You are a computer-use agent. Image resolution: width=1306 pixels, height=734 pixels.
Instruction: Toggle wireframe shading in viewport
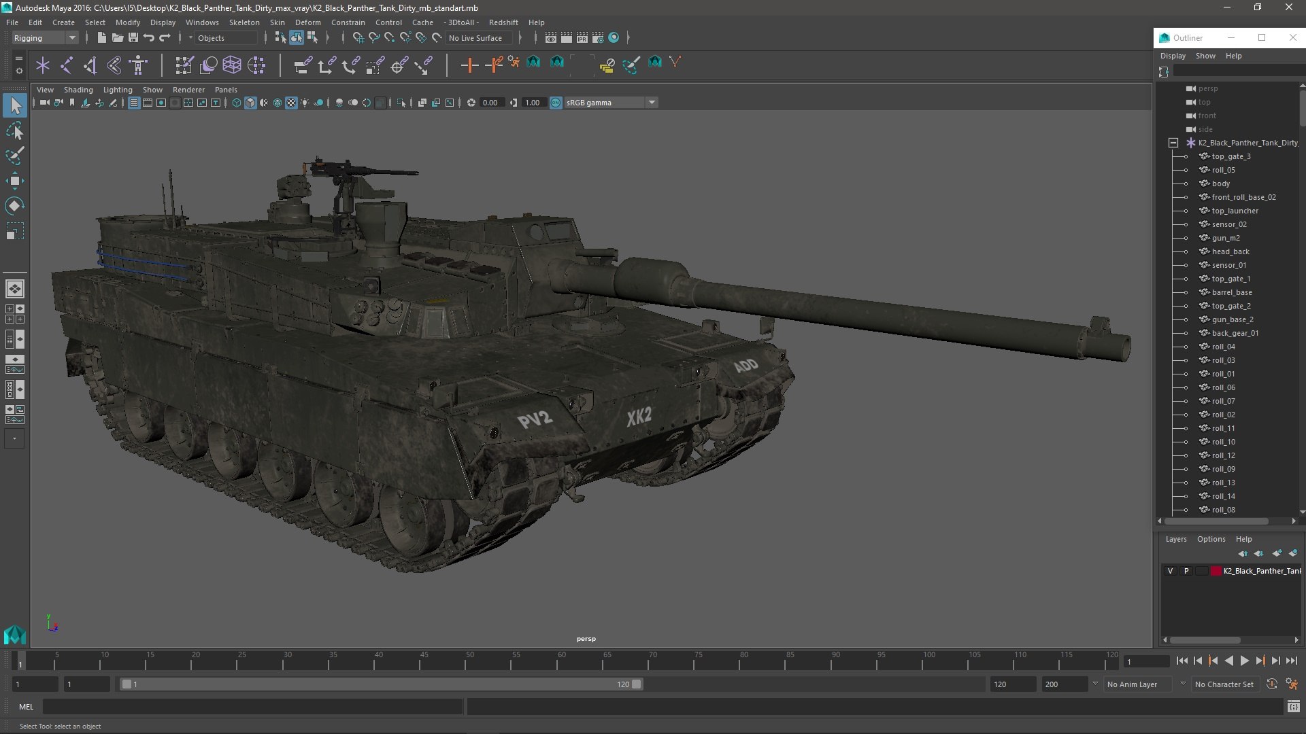(237, 103)
